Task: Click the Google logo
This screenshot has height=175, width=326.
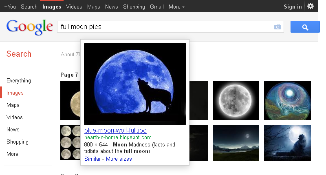Action: (x=30, y=27)
